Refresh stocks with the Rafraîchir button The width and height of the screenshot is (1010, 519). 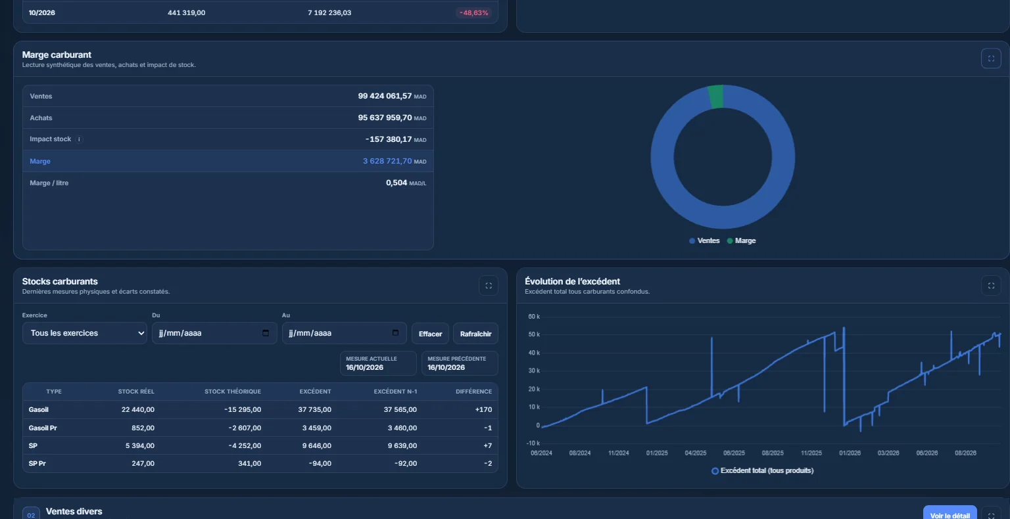click(475, 334)
